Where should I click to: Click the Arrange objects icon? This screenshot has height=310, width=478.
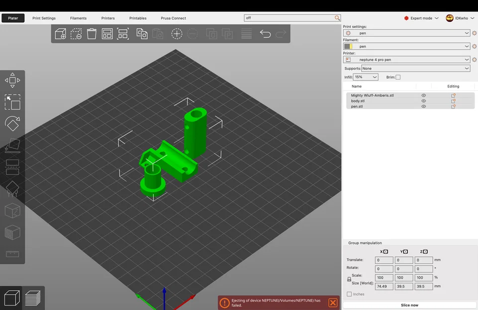coord(107,34)
